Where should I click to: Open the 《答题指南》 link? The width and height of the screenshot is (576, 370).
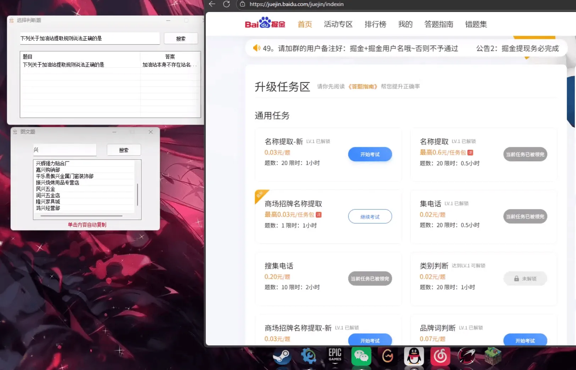pyautogui.click(x=362, y=86)
